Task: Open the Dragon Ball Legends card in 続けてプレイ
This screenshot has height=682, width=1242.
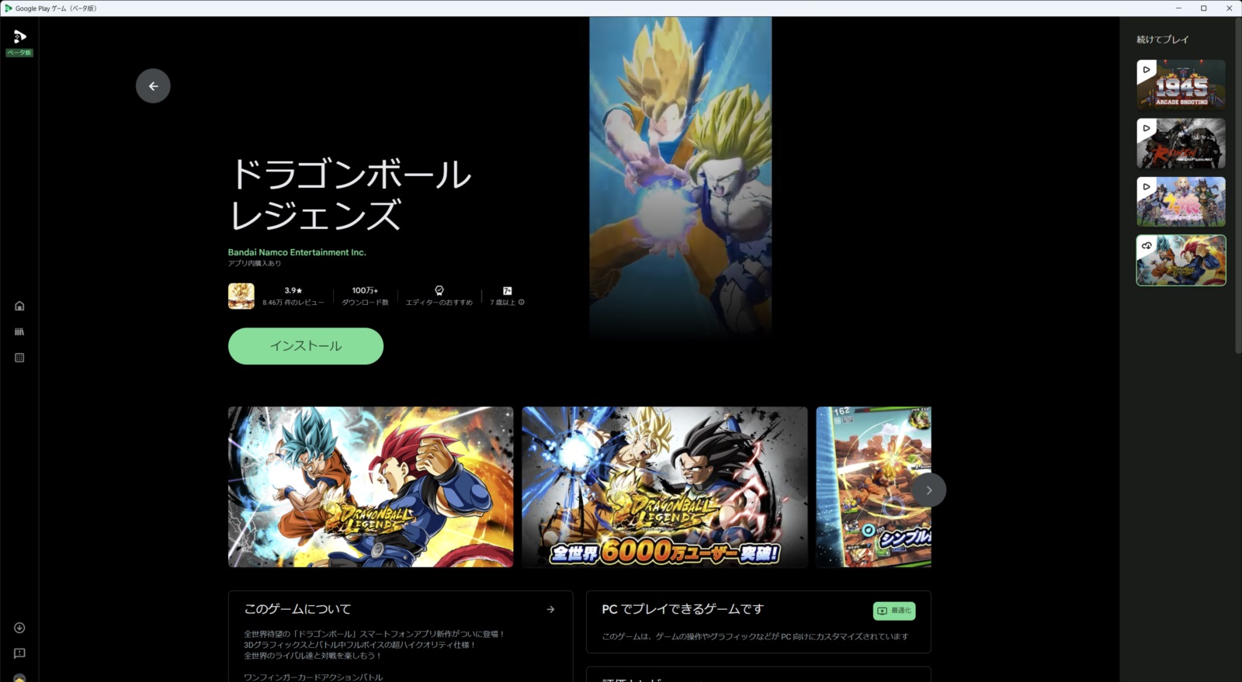Action: coord(1181,261)
